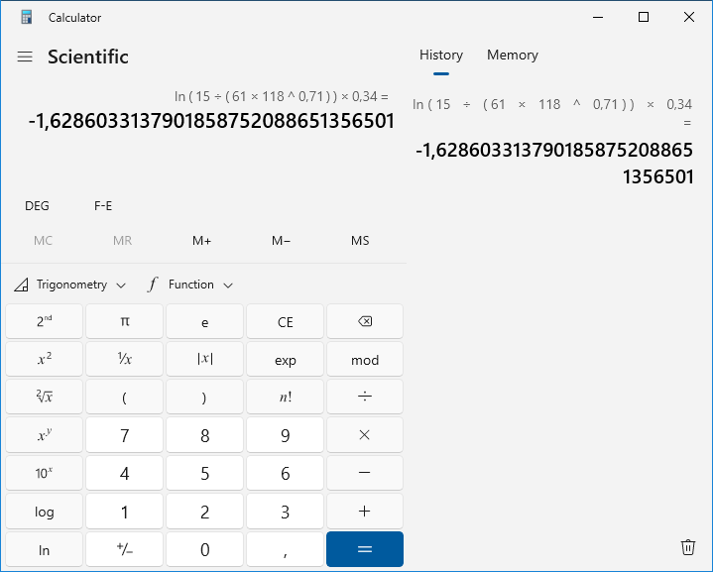Viewport: 713px width, 572px height.
Task: Click the pi constant key
Action: point(125,321)
